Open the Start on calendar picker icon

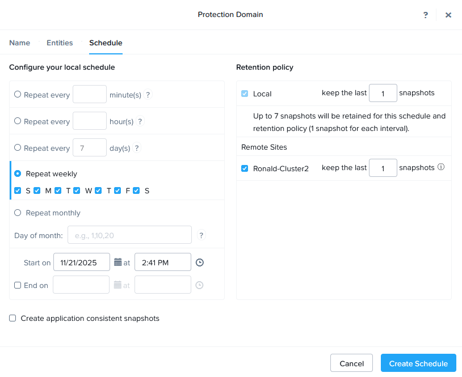click(118, 262)
